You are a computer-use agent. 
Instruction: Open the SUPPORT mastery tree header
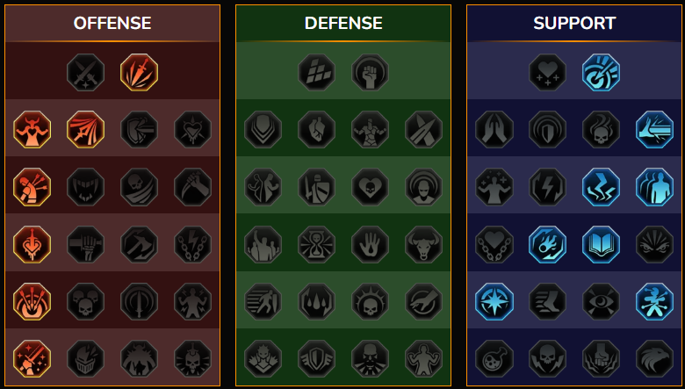[x=574, y=23]
